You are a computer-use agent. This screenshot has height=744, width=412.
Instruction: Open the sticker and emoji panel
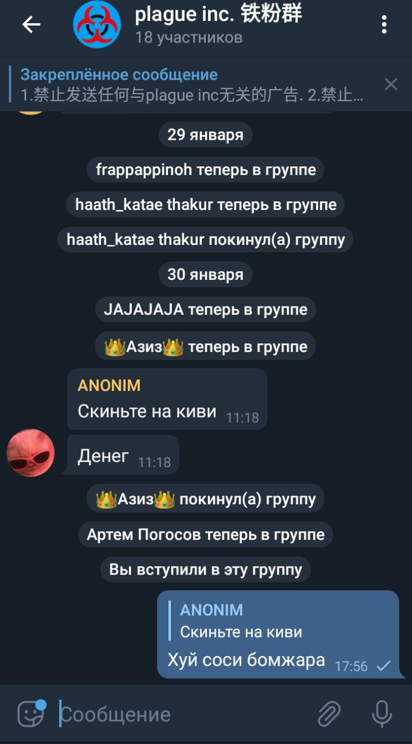pos(31,714)
